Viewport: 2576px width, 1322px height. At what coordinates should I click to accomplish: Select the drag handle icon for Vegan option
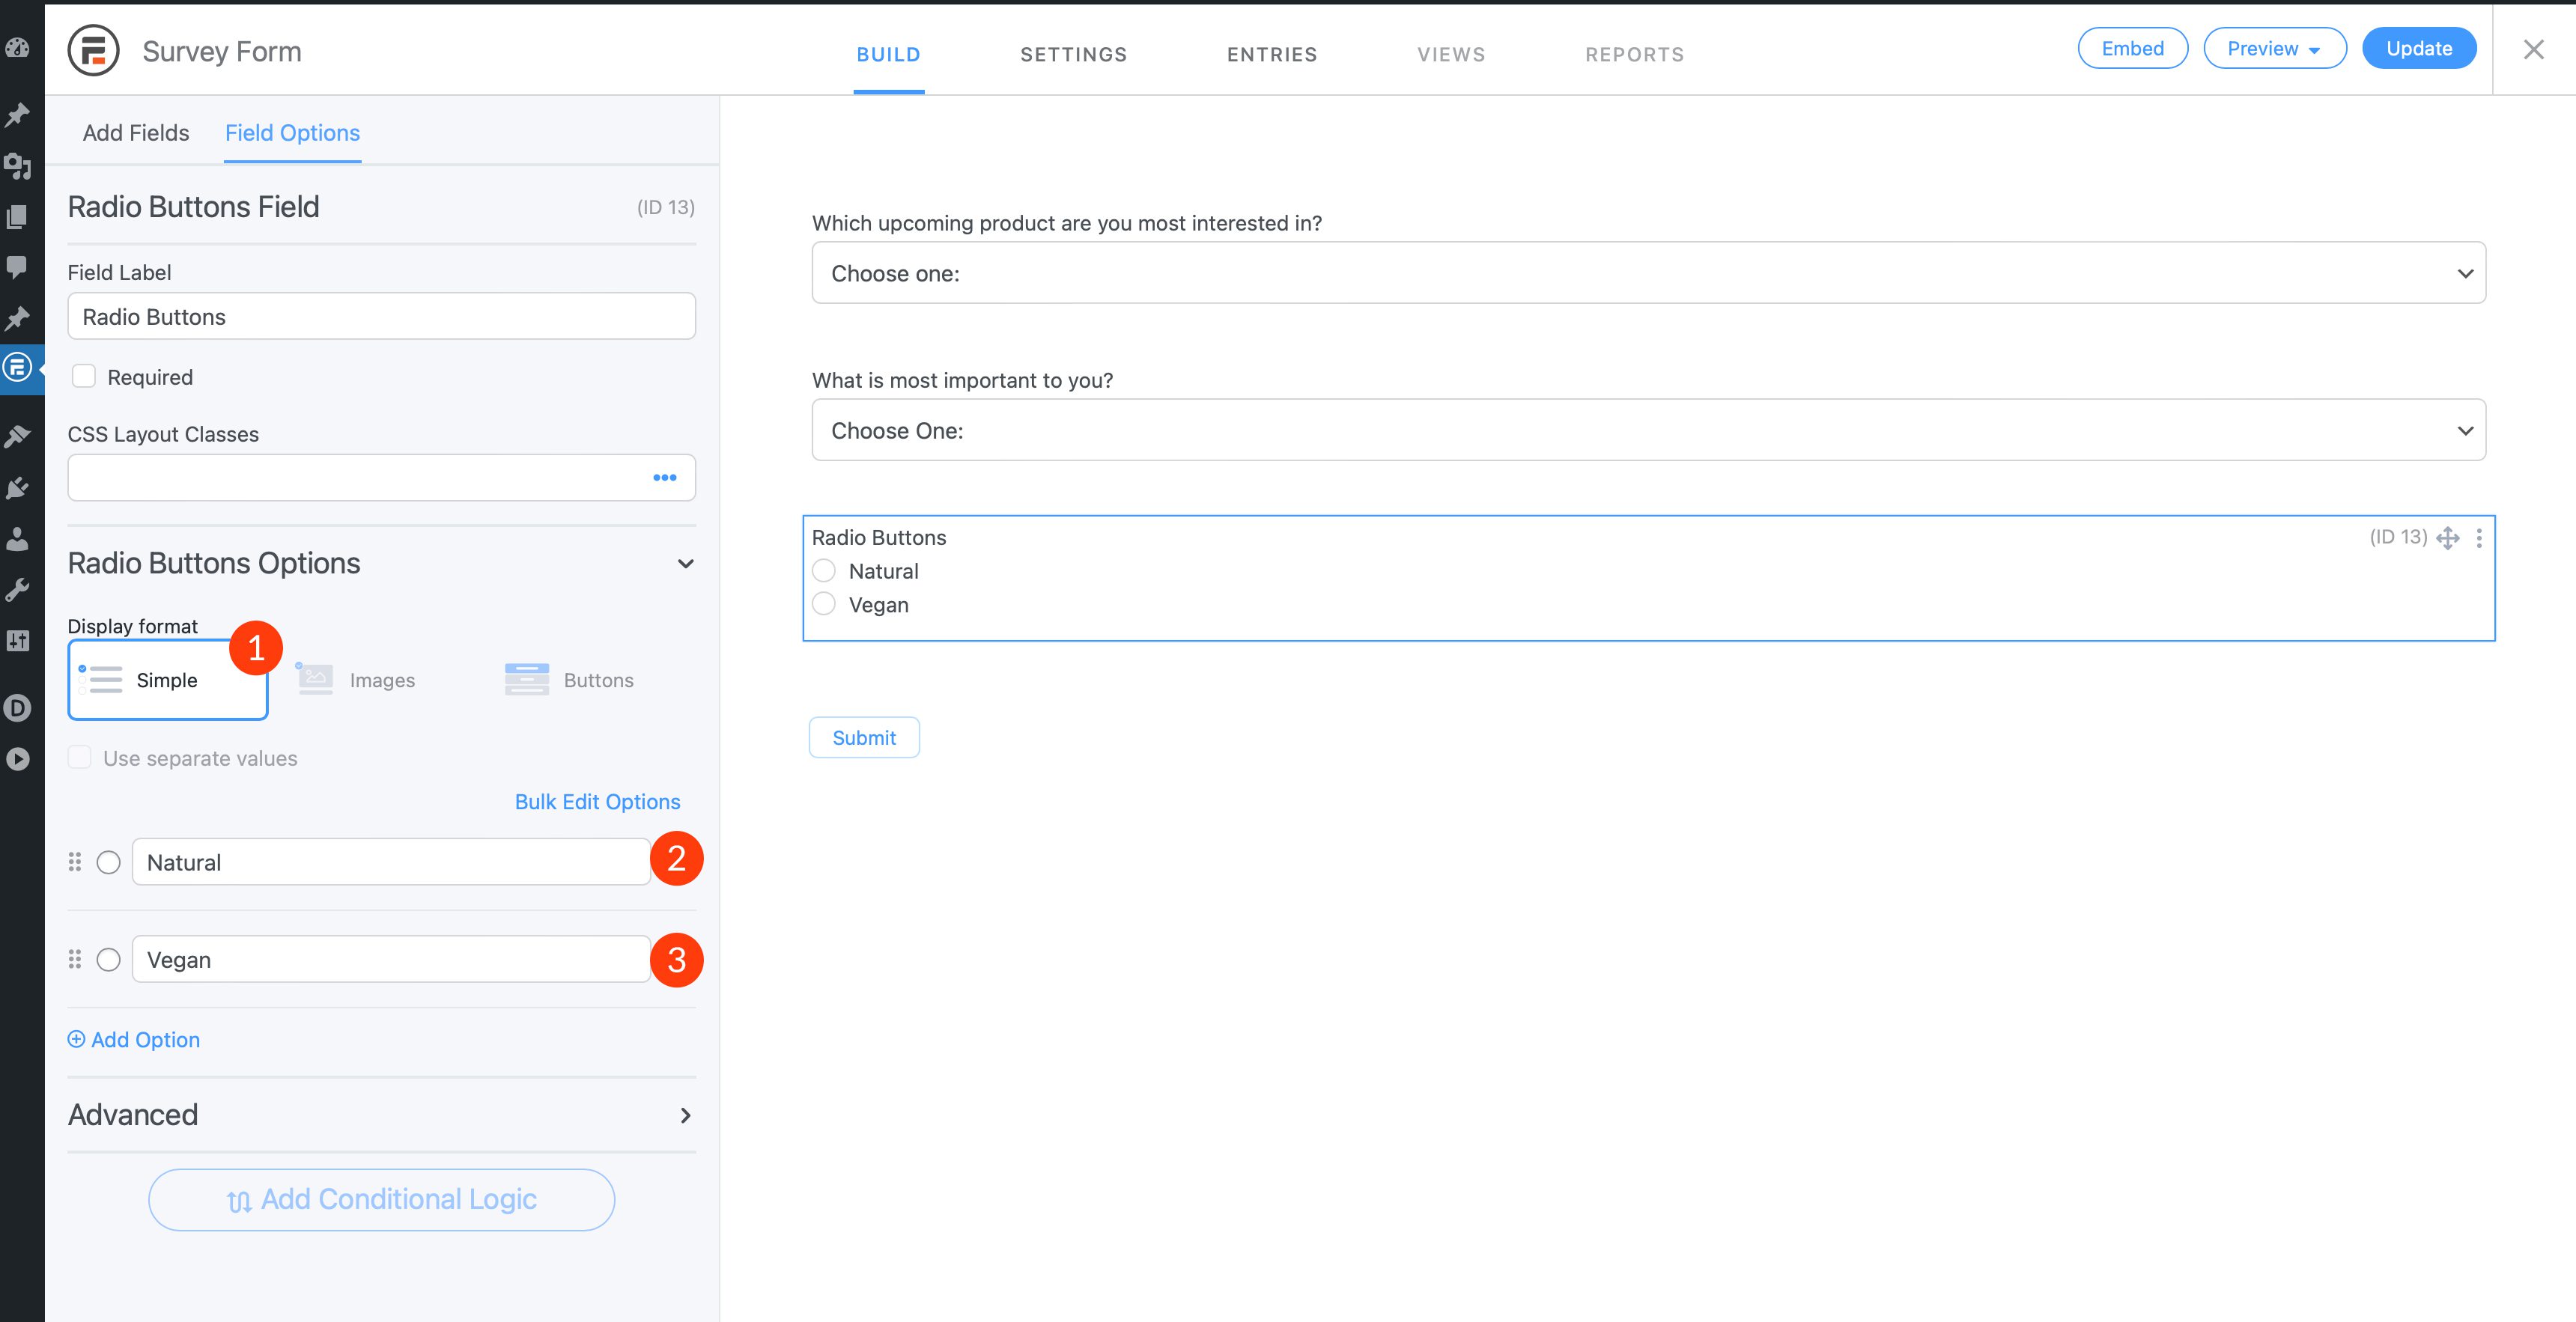pyautogui.click(x=76, y=960)
